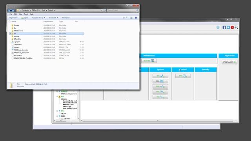Click the FMC warning icon in tree
Image resolution: width=251 pixels, height=141 pixels.
pos(59,97)
